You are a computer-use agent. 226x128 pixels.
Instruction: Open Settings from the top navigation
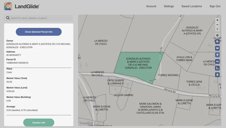coord(169,6)
